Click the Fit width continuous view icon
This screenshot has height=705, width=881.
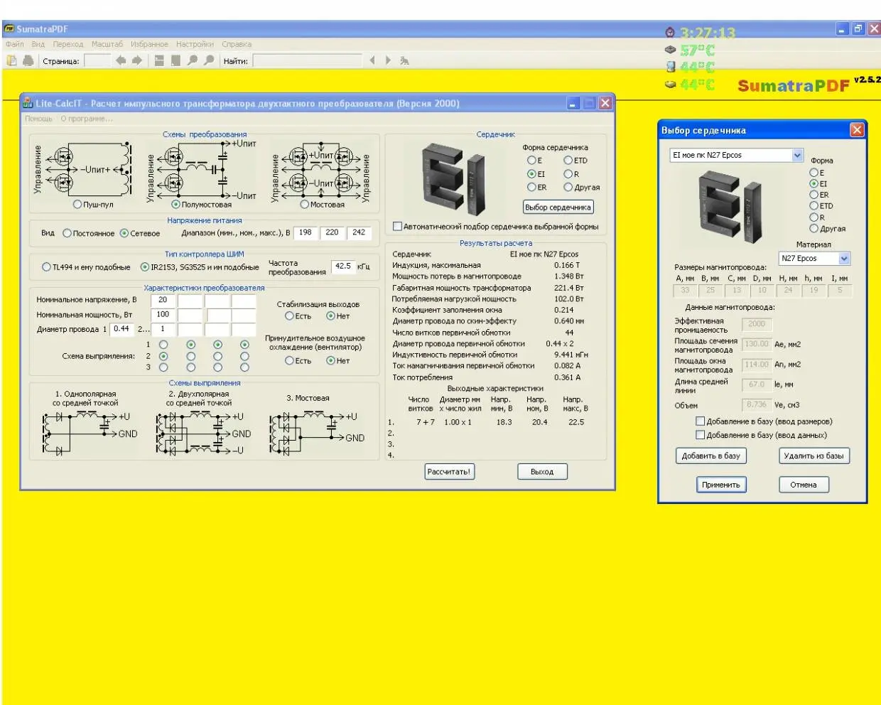click(x=159, y=61)
